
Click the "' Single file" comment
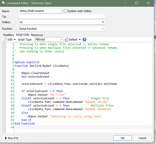98,98
